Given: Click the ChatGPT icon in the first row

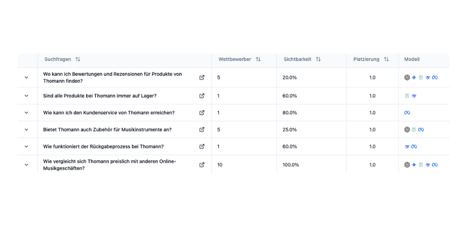Looking at the screenshot, I should pos(407,77).
